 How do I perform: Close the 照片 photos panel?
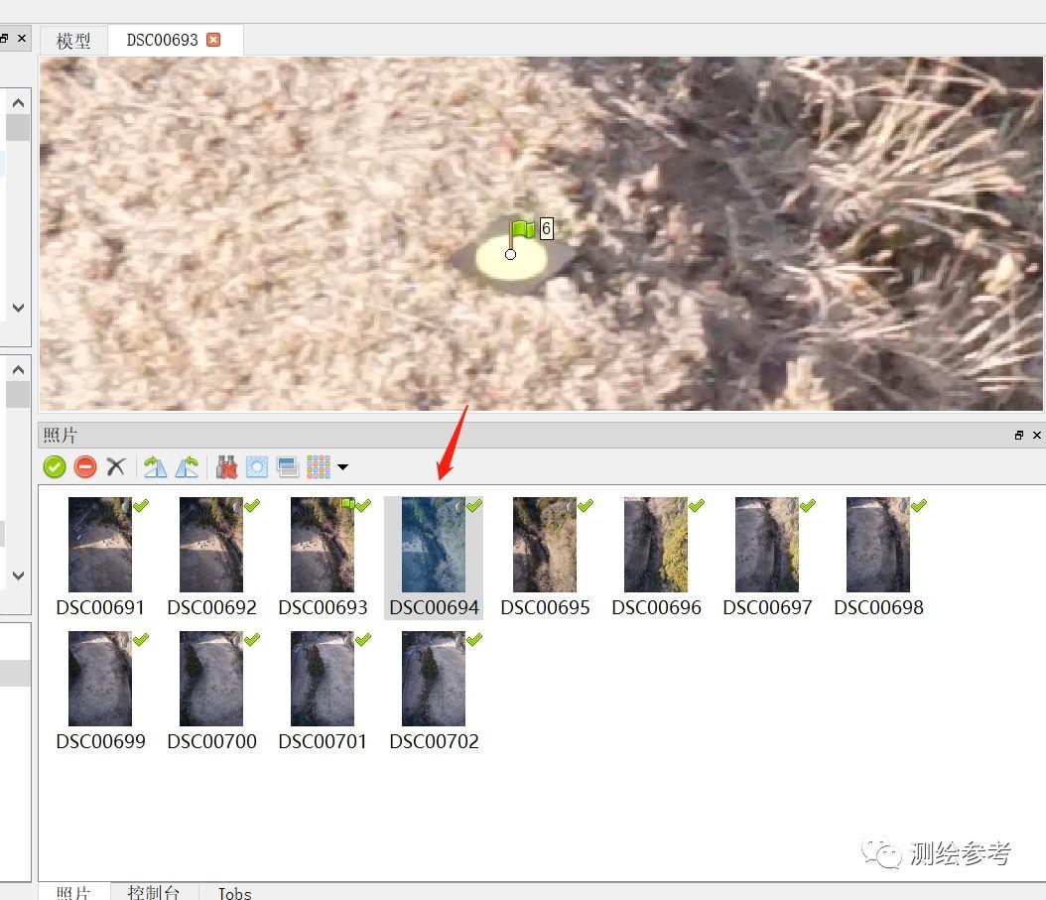pyautogui.click(x=1037, y=436)
